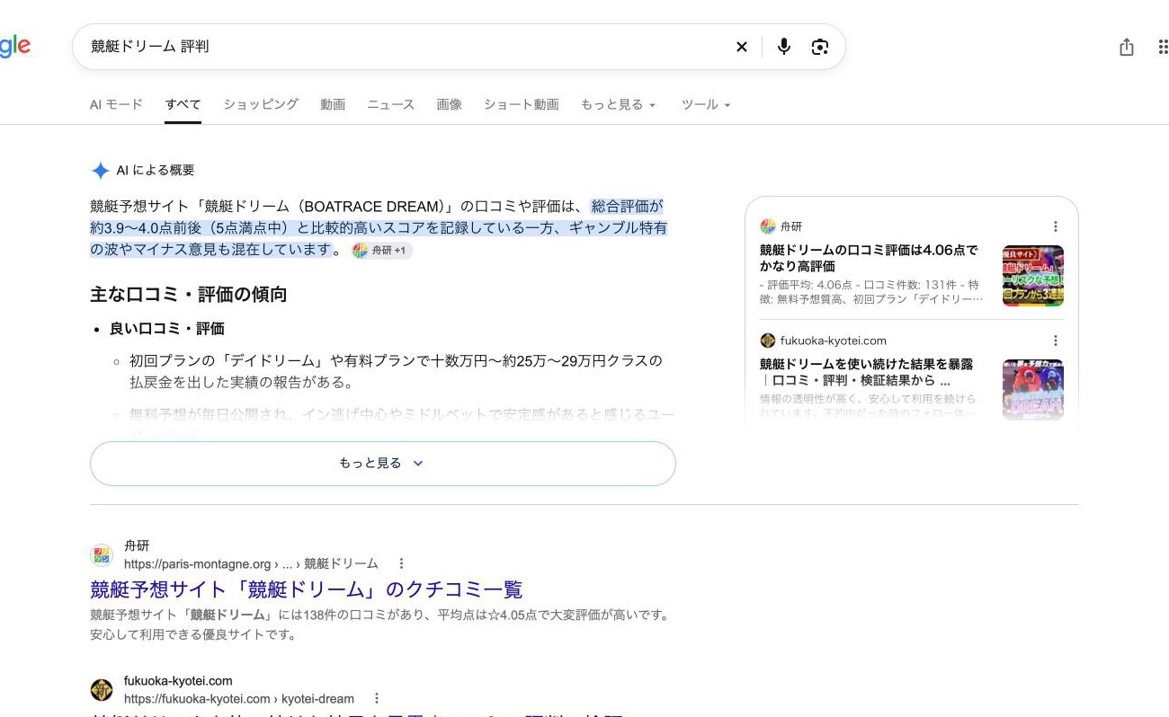Image resolution: width=1169 pixels, height=717 pixels.
Task: Click the 良い口コミ・評価 bullet text
Action: point(167,329)
